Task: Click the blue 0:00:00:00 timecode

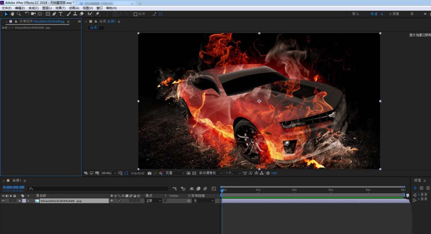Action: click(13, 187)
